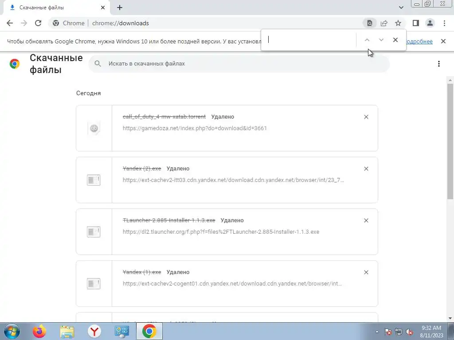Share this page via share icon
454x340 pixels.
tap(384, 23)
